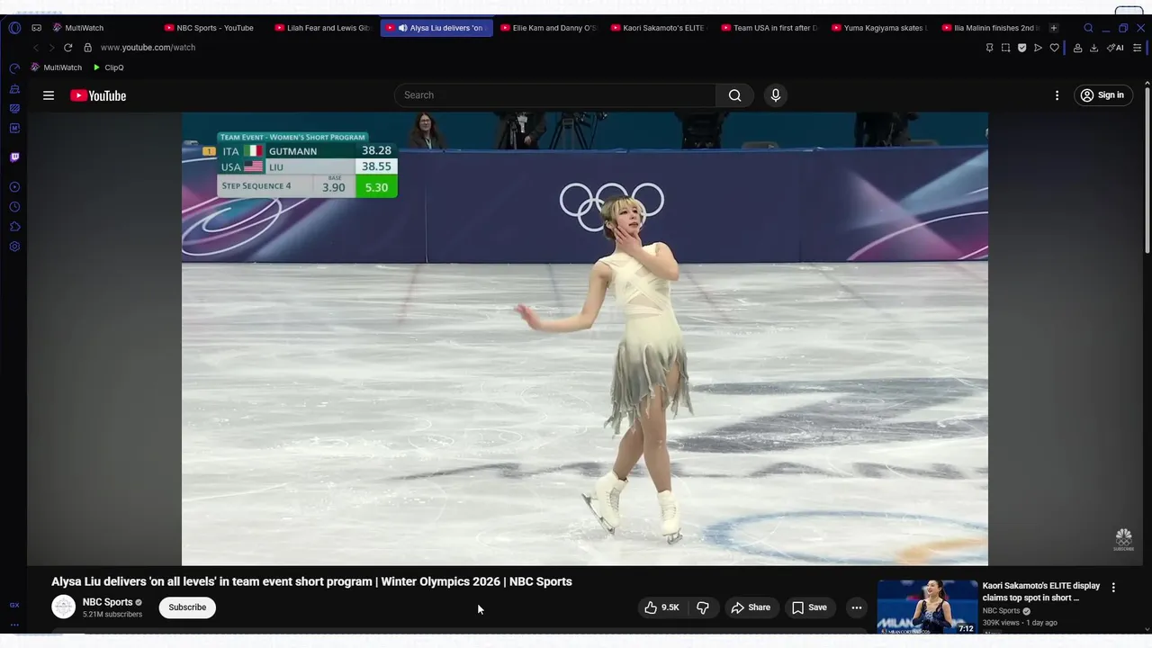Open GX Control speedometer icon in sidebar
This screenshot has height=648, width=1152.
pyautogui.click(x=14, y=68)
